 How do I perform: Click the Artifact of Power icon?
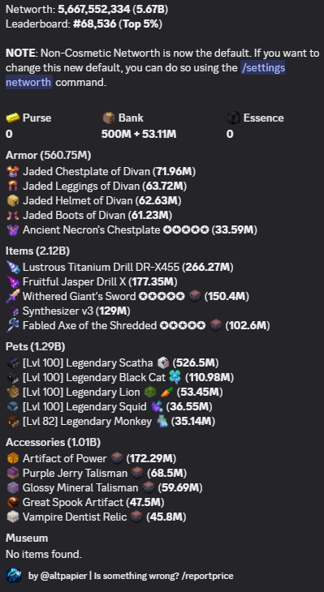point(13,459)
